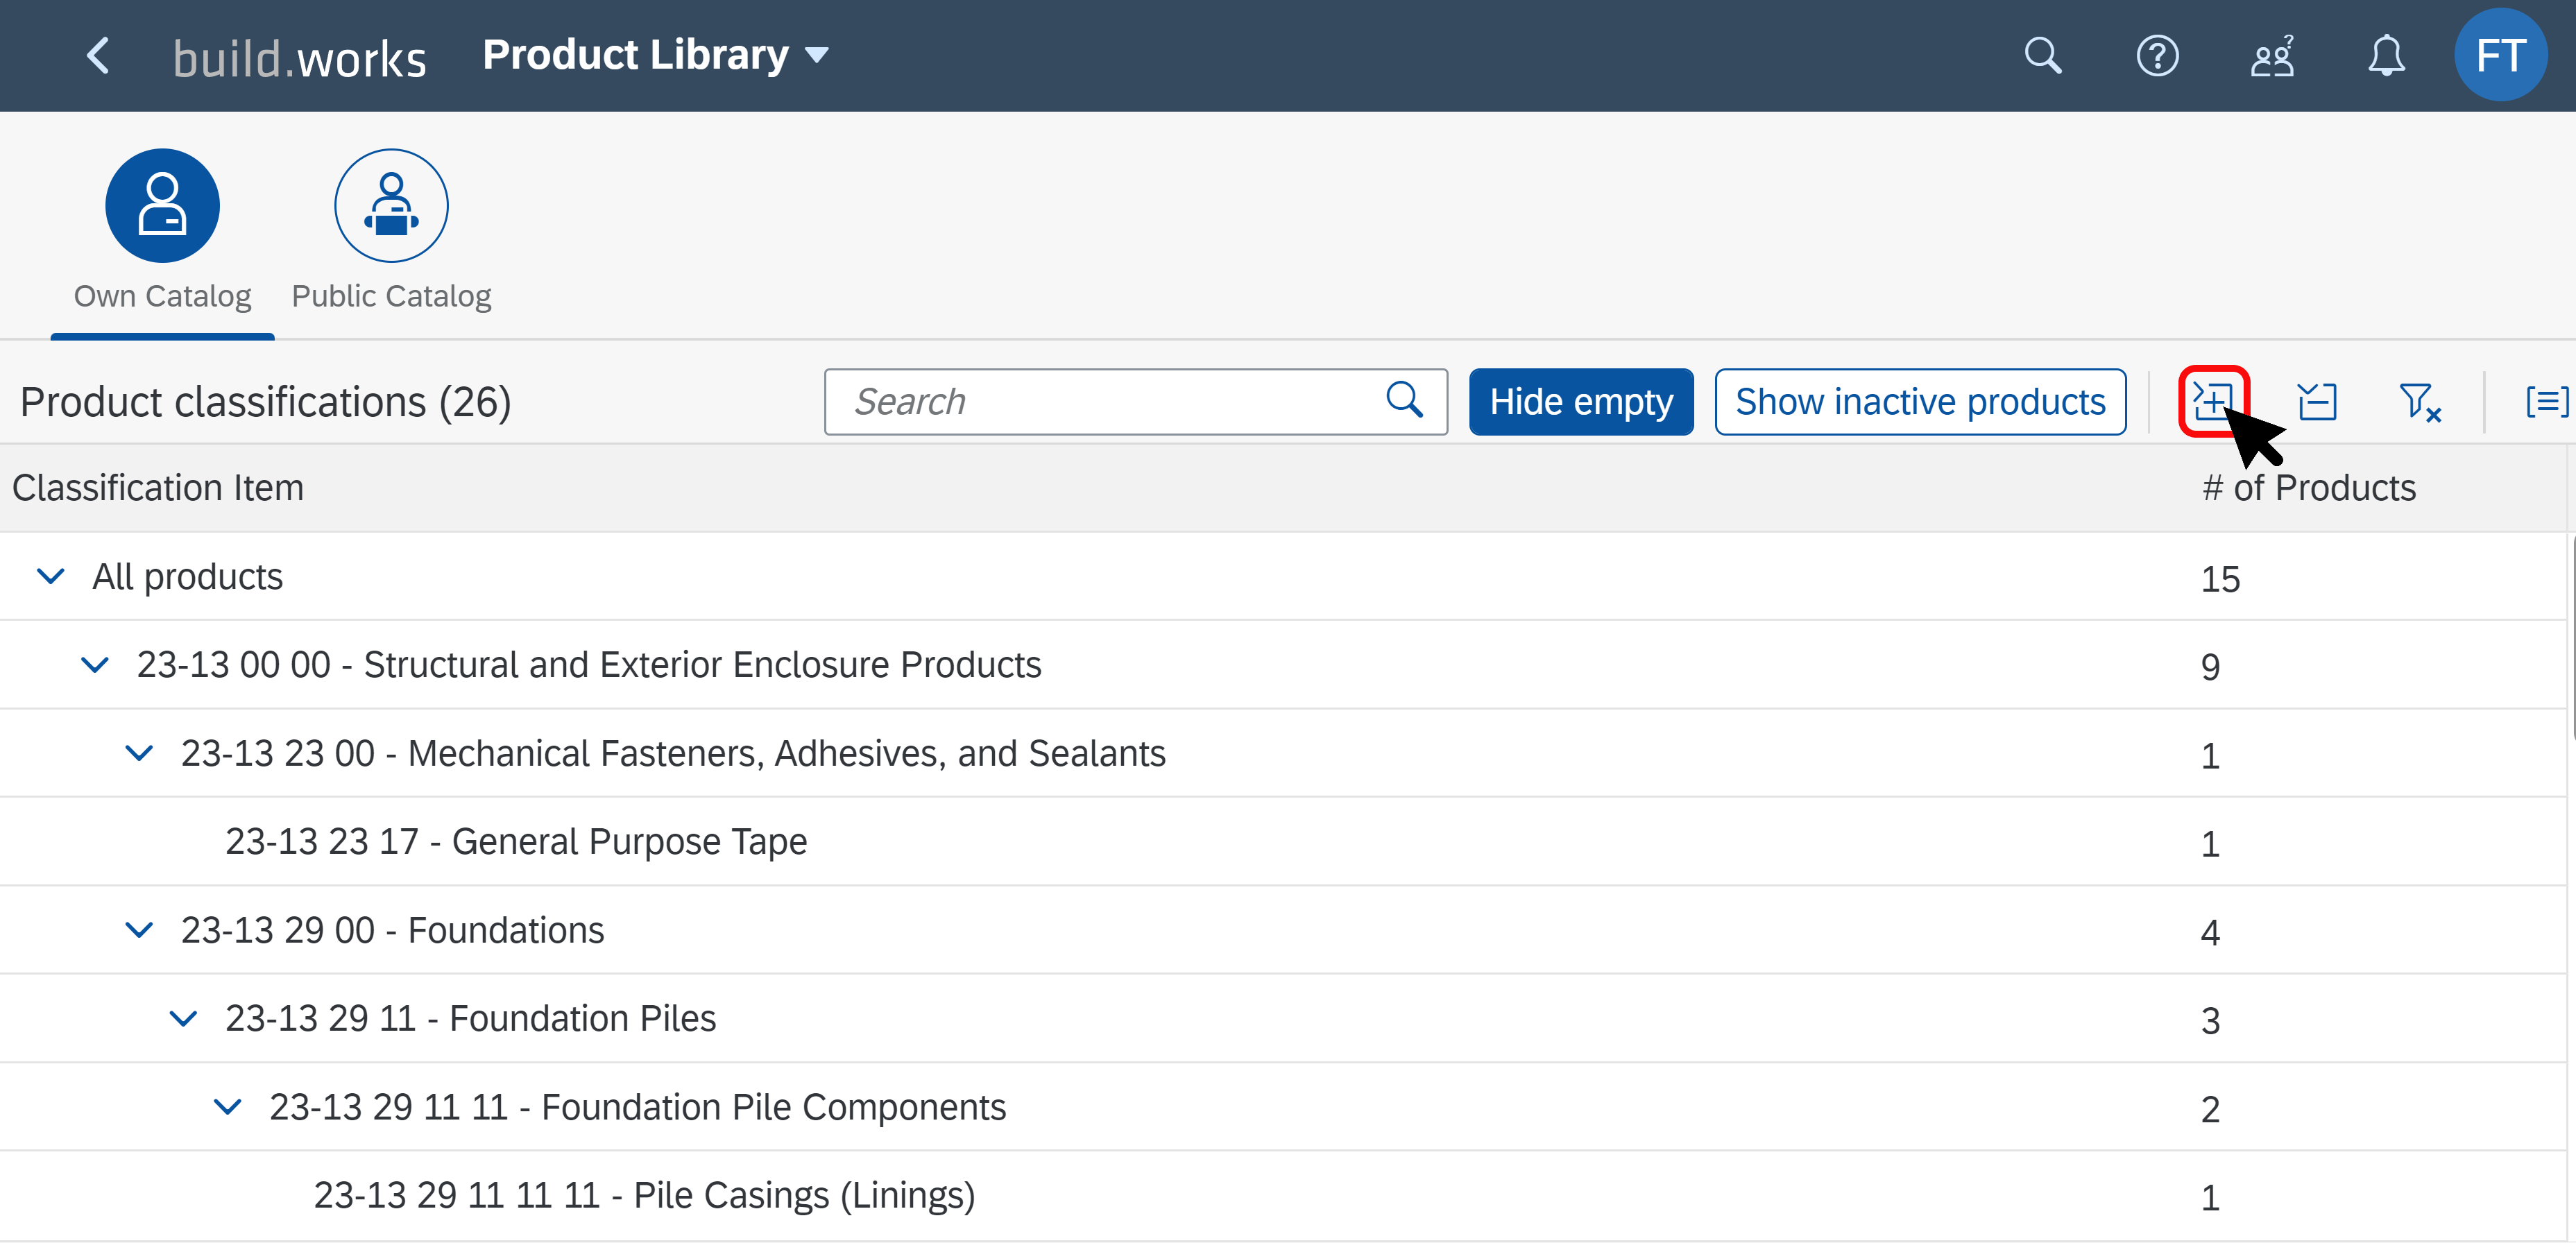
Task: Open the header search icon
Action: point(2043,56)
